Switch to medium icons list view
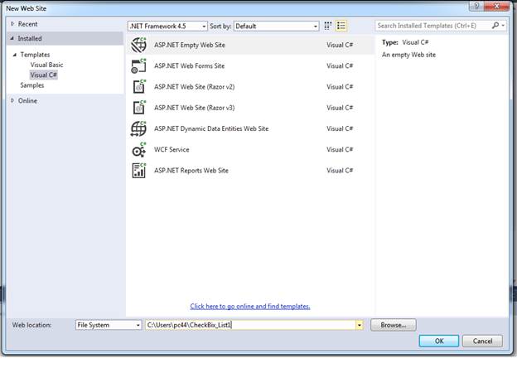Viewport: 517px width, 368px height. tap(341, 26)
